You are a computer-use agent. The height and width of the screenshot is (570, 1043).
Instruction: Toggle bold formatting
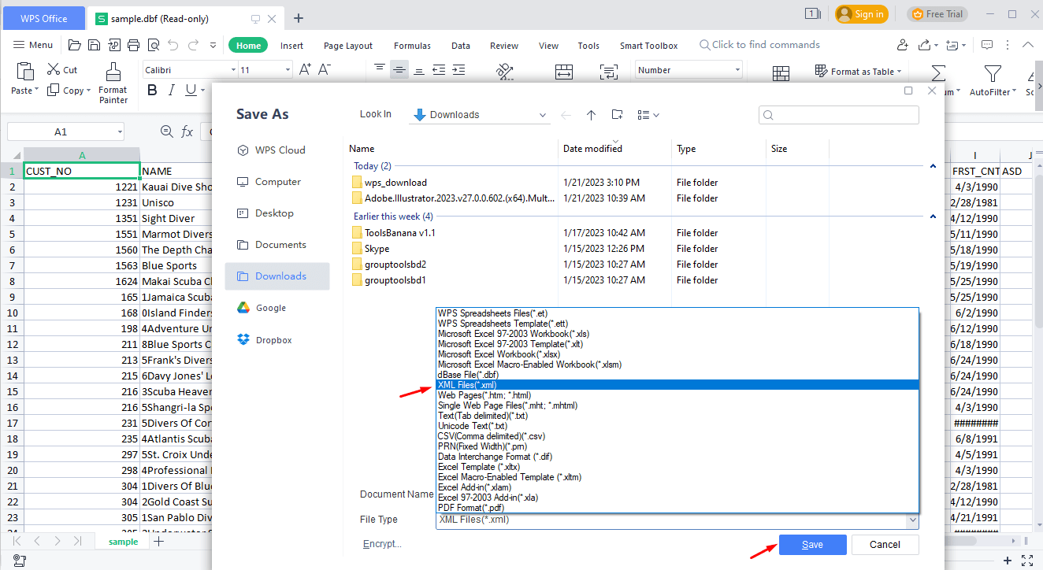pyautogui.click(x=151, y=90)
